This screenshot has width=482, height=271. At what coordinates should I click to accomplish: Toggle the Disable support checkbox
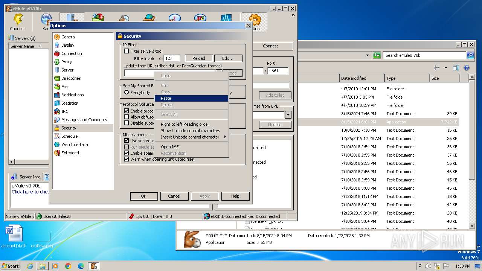pyautogui.click(x=127, y=123)
